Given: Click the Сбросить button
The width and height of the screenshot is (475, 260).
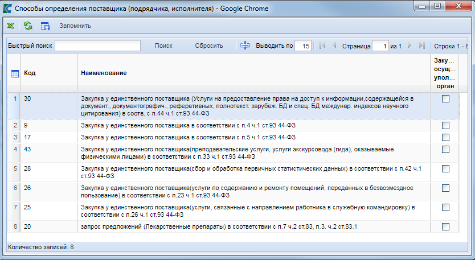Looking at the screenshot, I should click(208, 46).
